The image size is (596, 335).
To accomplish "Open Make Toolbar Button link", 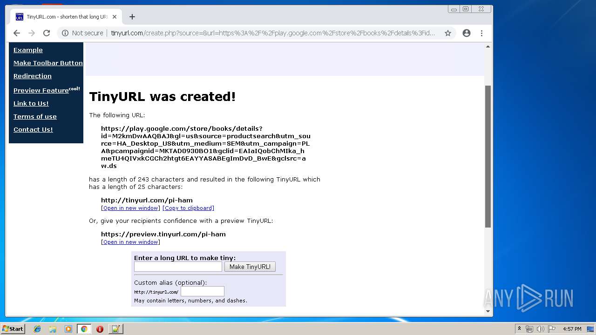I will (48, 63).
